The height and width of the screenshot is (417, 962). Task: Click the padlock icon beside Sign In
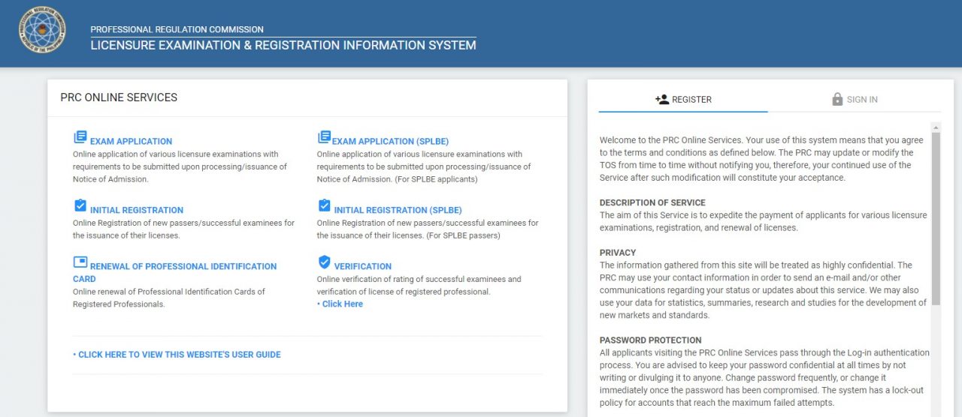point(837,99)
